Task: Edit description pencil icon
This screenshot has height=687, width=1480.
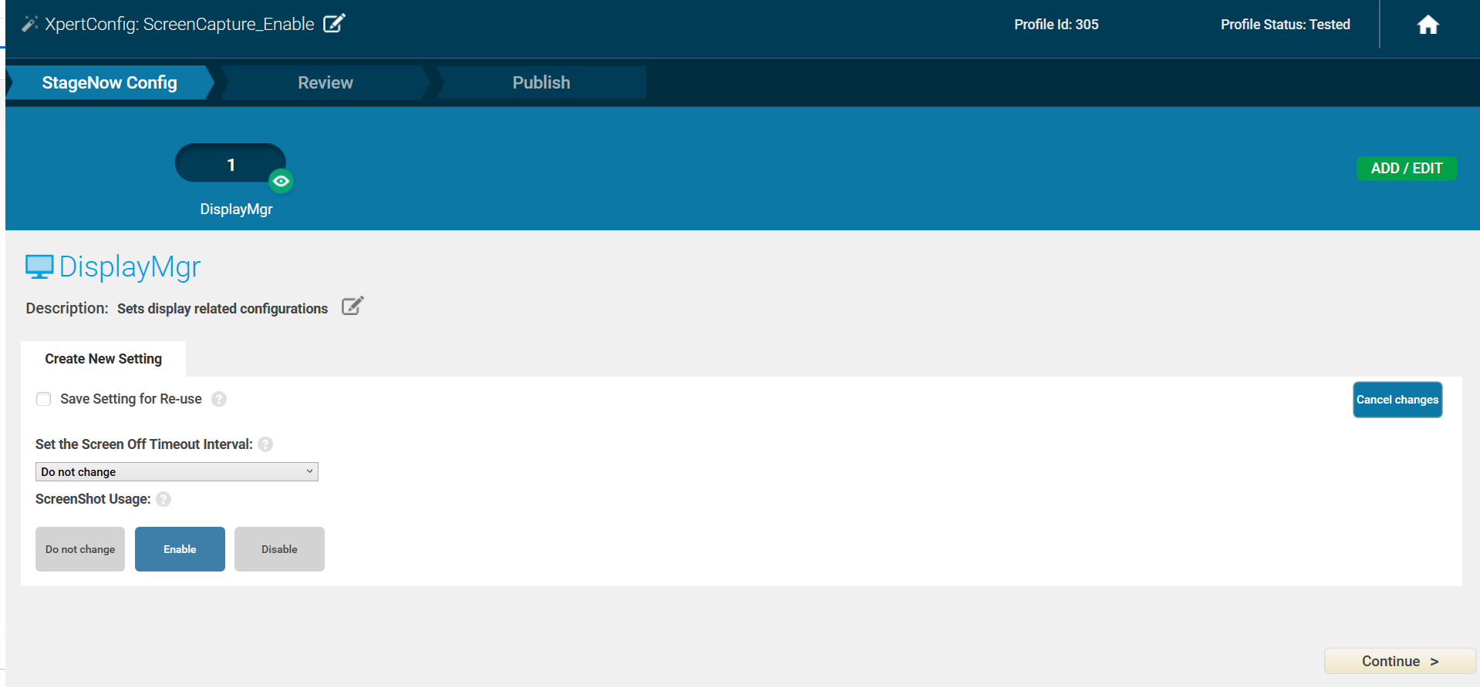Action: coord(352,307)
